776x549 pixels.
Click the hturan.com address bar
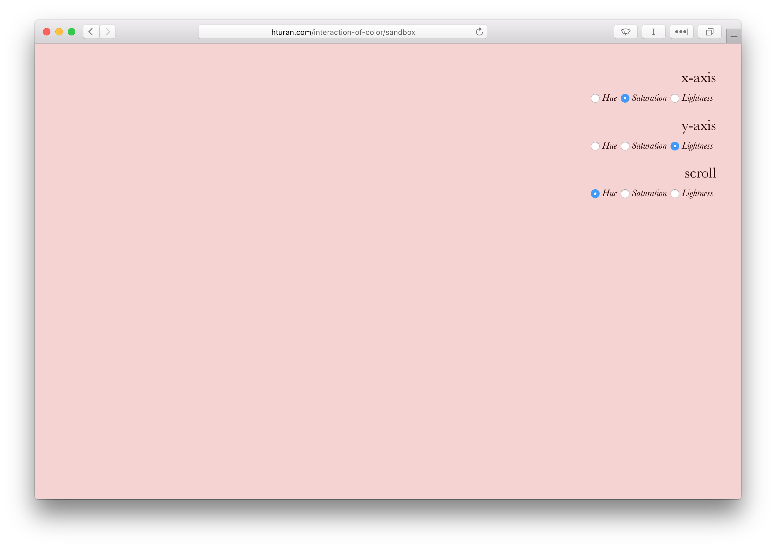click(x=342, y=32)
